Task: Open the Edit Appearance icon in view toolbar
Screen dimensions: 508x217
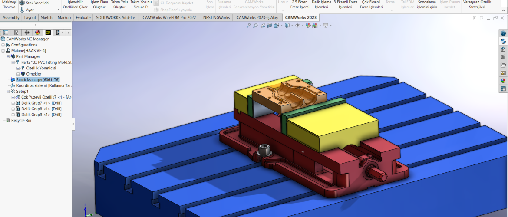Action: [308, 26]
